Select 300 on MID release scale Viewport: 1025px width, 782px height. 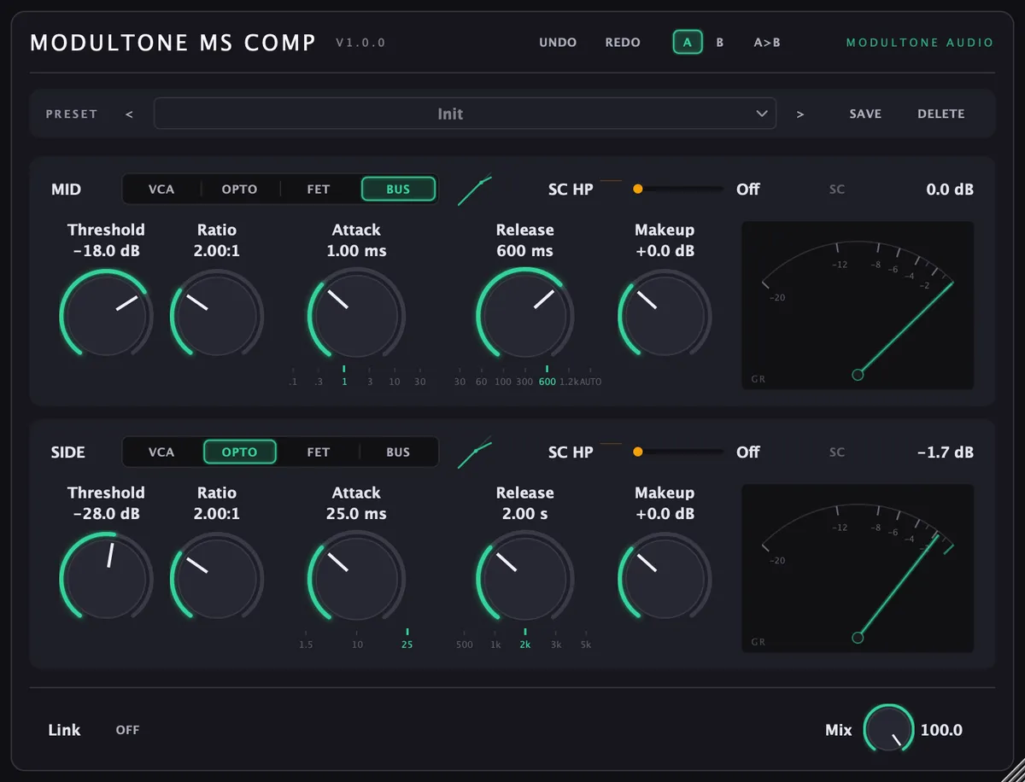pyautogui.click(x=524, y=382)
